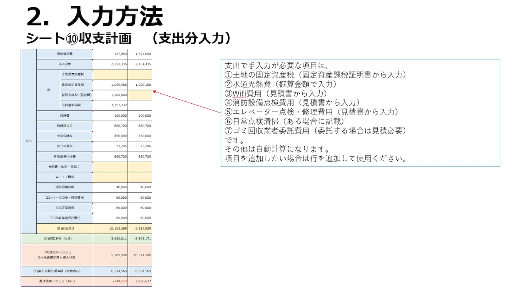
Task: Click the 修繕積立金 row label
Action: click(65, 126)
